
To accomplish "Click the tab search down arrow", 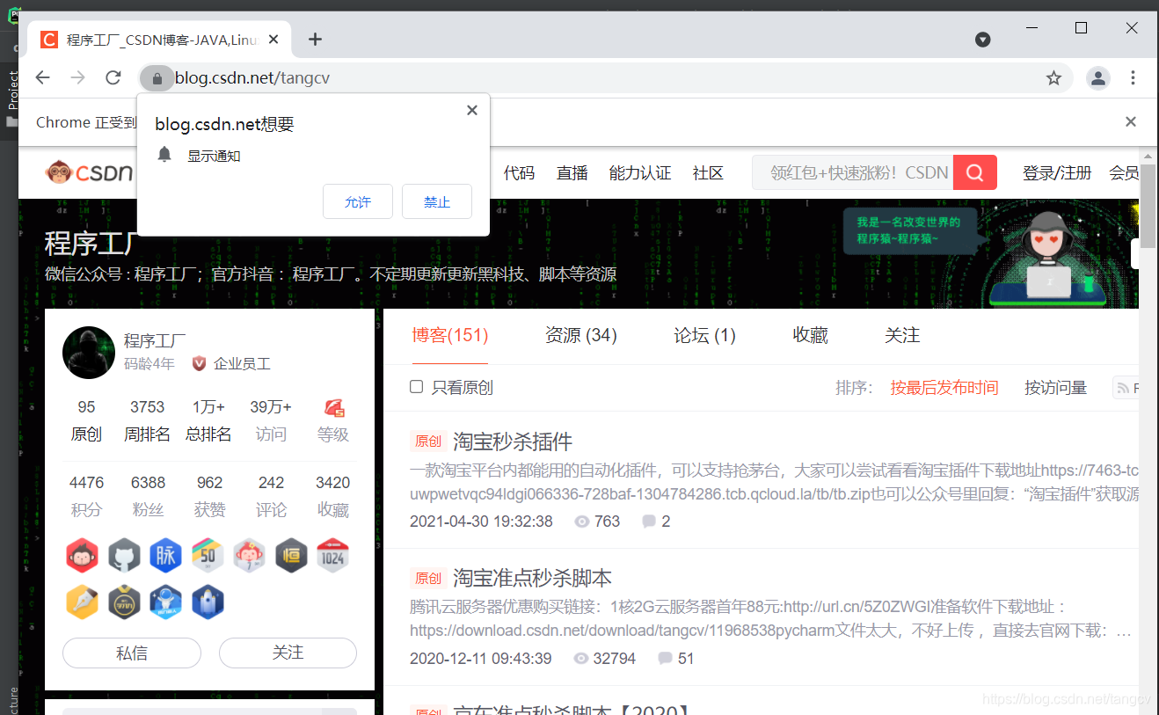I will pyautogui.click(x=983, y=40).
